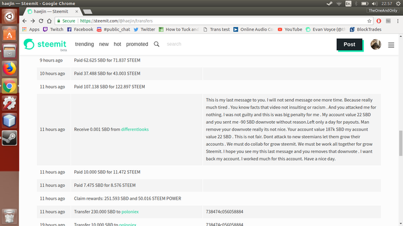This screenshot has width=403, height=226.
Task: Go forward in Chrome history
Action: click(33, 21)
